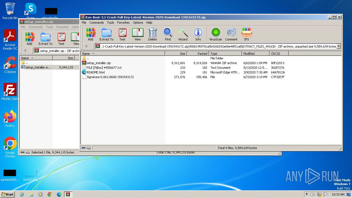Open CCleaner desktop shortcut
This screenshot has height=198, width=352.
point(10,65)
